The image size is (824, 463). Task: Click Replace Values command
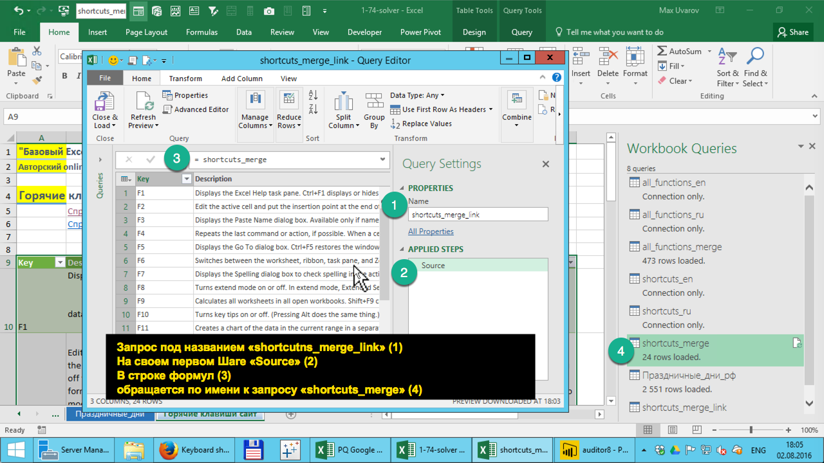coord(421,123)
